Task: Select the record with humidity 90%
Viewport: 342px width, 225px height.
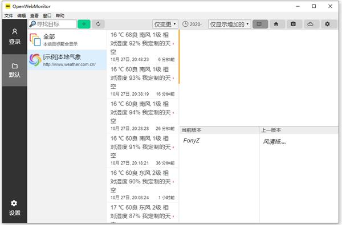Action: 142,185
